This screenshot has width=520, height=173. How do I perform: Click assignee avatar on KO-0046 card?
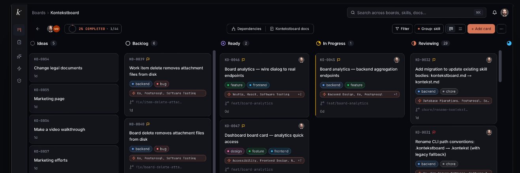point(301,60)
